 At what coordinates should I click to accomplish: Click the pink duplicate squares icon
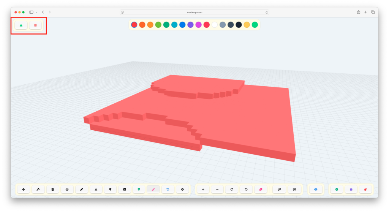pos(261,190)
